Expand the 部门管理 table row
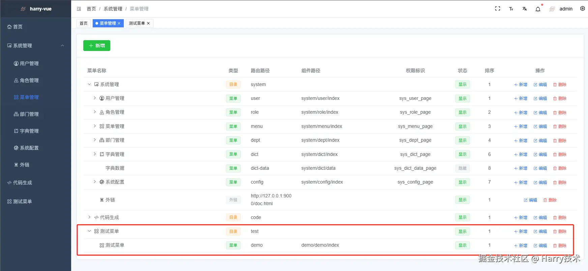Image resolution: width=588 pixels, height=271 pixels. [95, 140]
